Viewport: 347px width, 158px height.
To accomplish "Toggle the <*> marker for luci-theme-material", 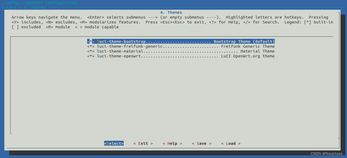I will click(x=91, y=51).
